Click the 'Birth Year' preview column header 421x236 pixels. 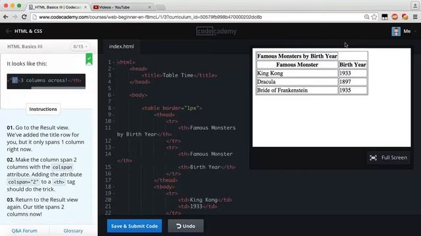[x=353, y=64]
